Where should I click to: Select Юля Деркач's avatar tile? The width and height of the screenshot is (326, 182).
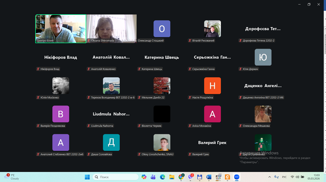tap(263, 57)
